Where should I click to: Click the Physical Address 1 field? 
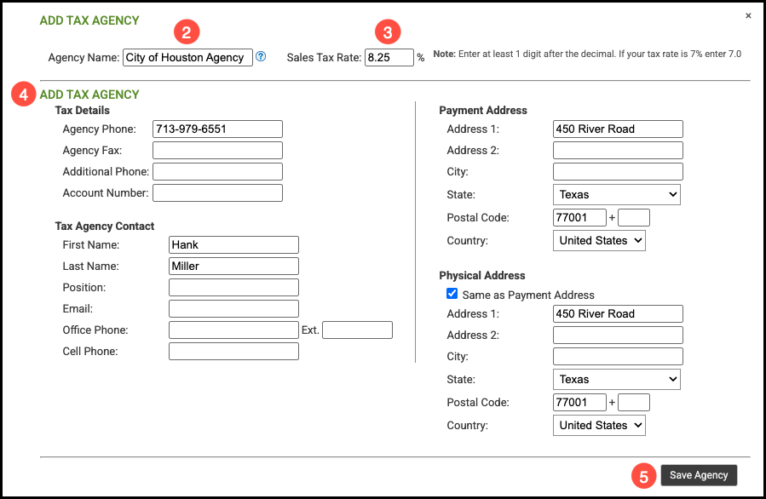click(x=618, y=313)
